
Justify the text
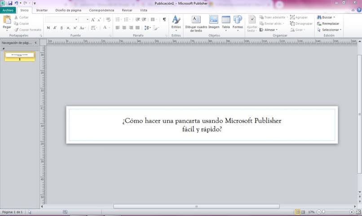pos(137,28)
